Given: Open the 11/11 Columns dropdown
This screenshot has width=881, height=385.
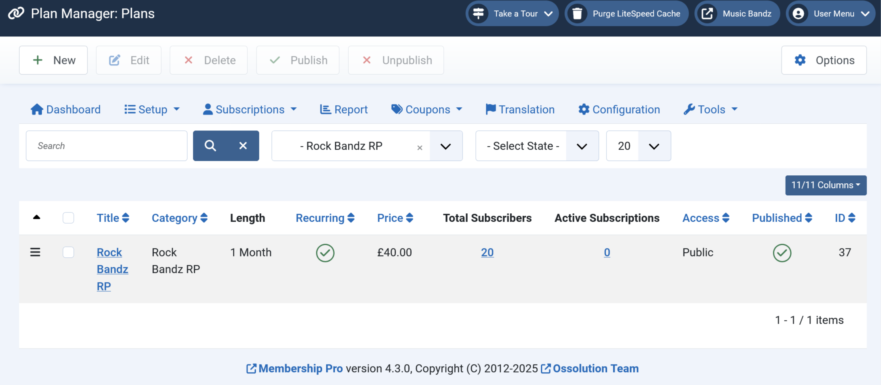Looking at the screenshot, I should point(826,185).
